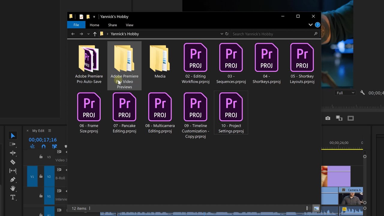Select the Hand tool

click(13, 188)
